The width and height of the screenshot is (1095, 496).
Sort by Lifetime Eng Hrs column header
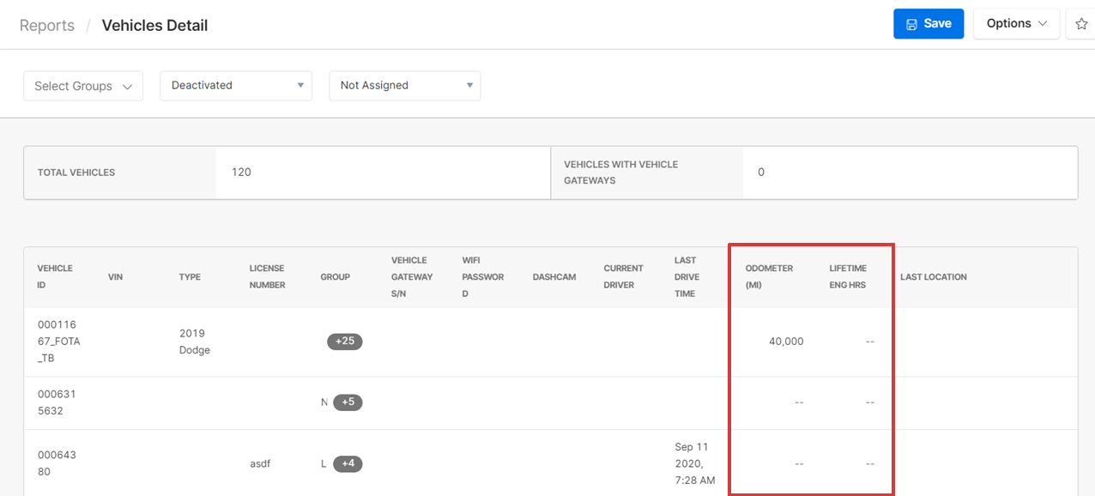pyautogui.click(x=848, y=276)
